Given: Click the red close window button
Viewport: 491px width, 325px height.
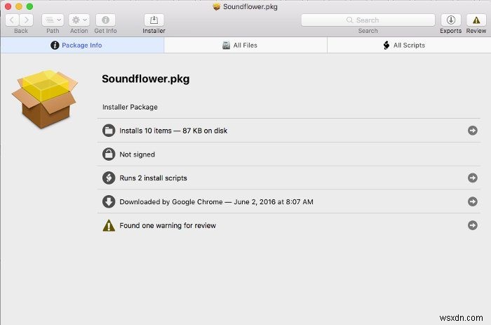Looking at the screenshot, I should click(9, 6).
